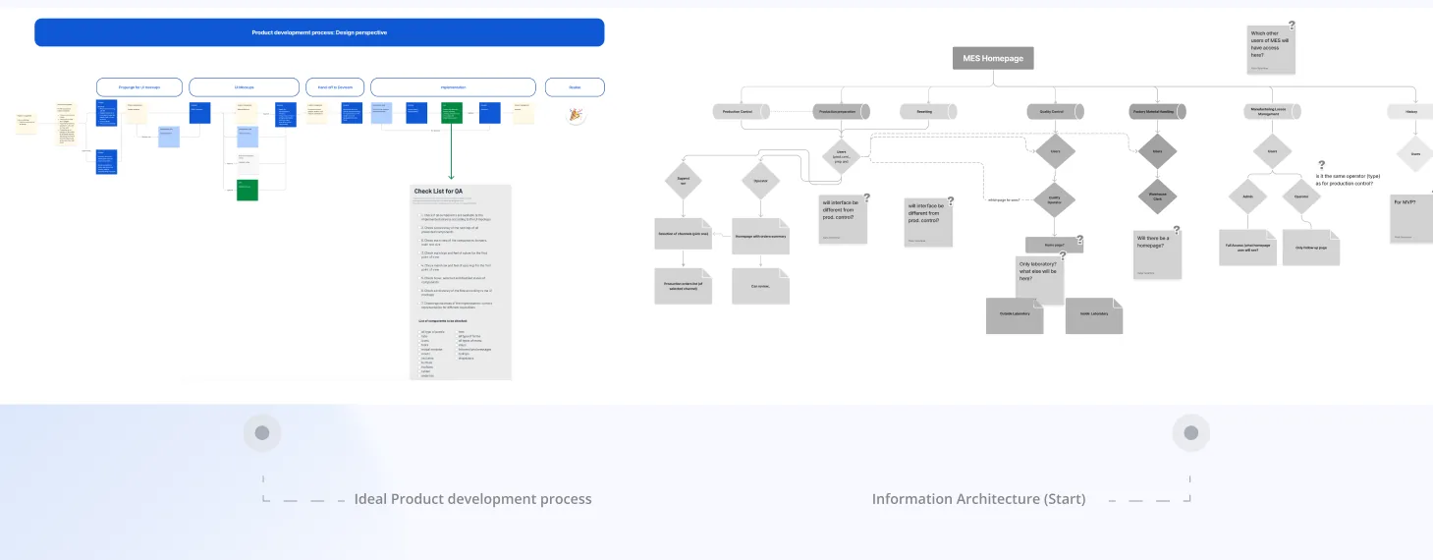
Task: Click the 'Inside Laboratory' page node
Action: click(1093, 314)
